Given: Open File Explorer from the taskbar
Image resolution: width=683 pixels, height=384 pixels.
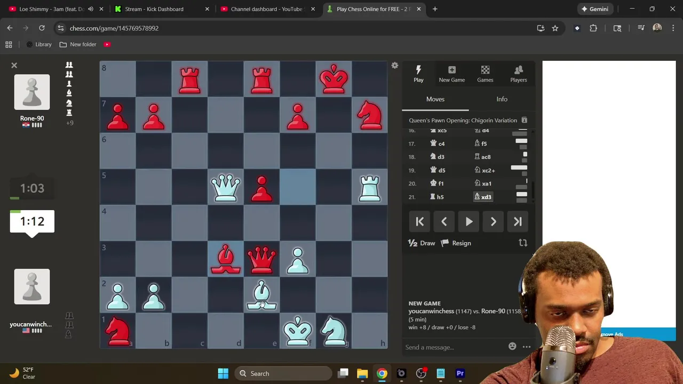Looking at the screenshot, I should click(x=362, y=373).
